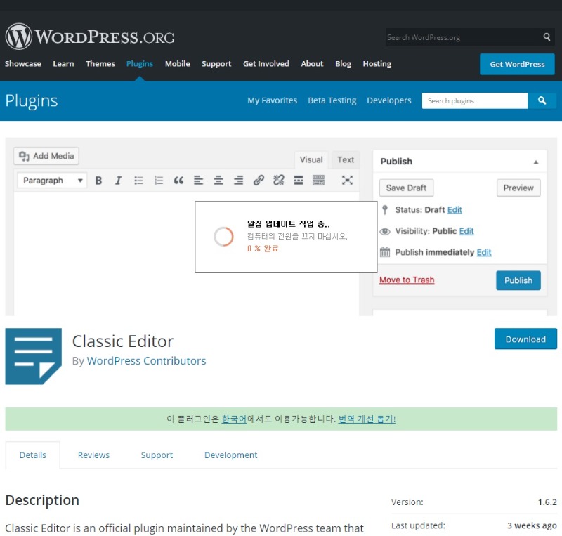Align text right

click(238, 181)
